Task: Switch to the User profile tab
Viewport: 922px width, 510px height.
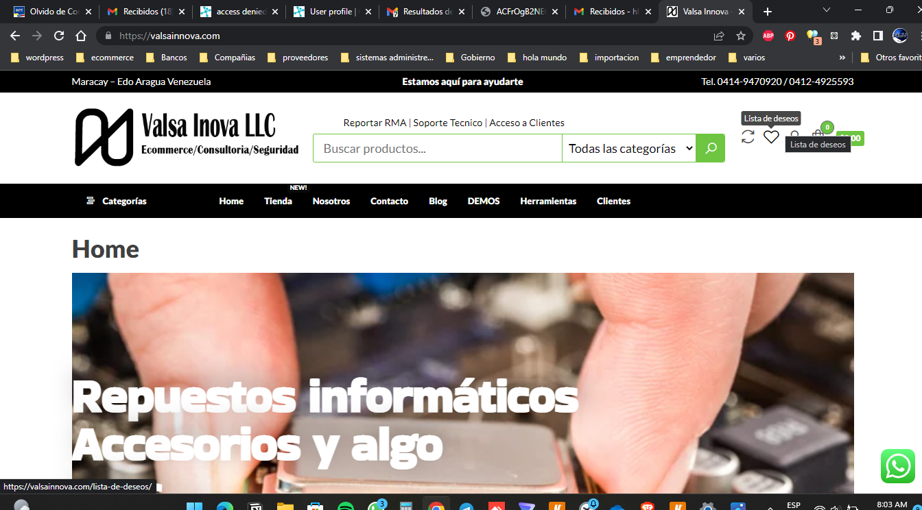Action: [333, 12]
